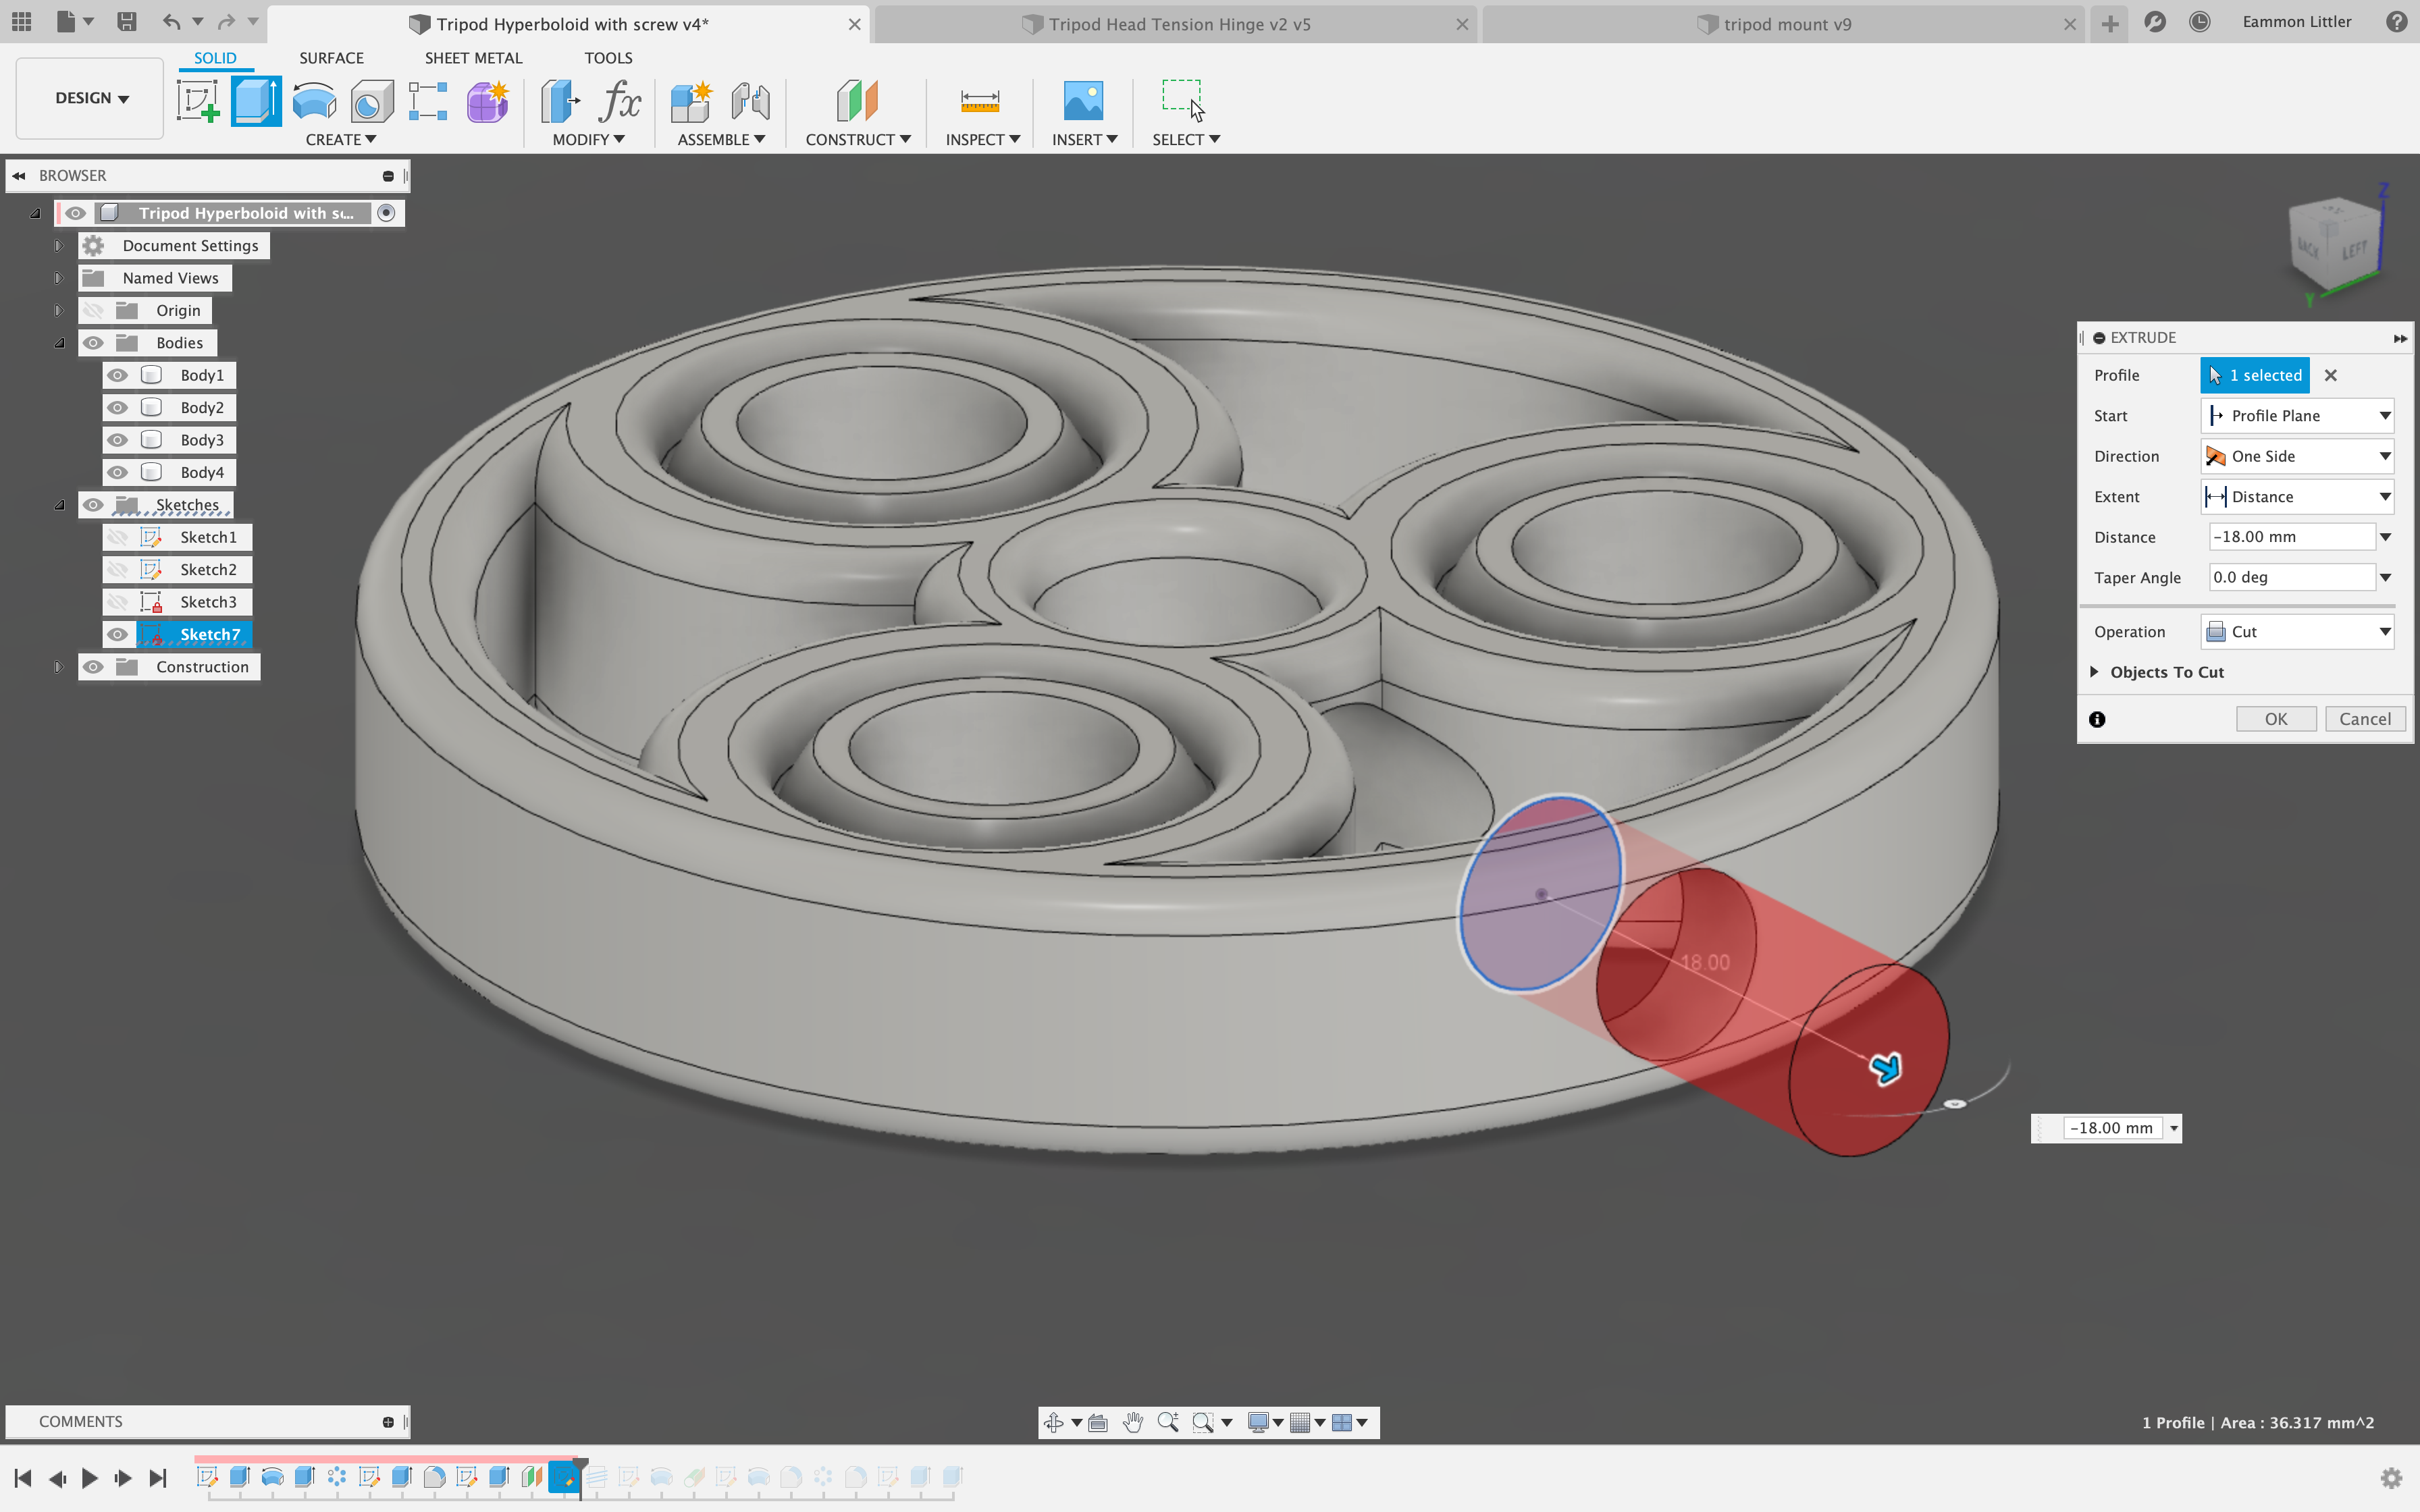Toggle visibility of Sketch7
This screenshot has height=1512, width=2420.
click(x=118, y=634)
